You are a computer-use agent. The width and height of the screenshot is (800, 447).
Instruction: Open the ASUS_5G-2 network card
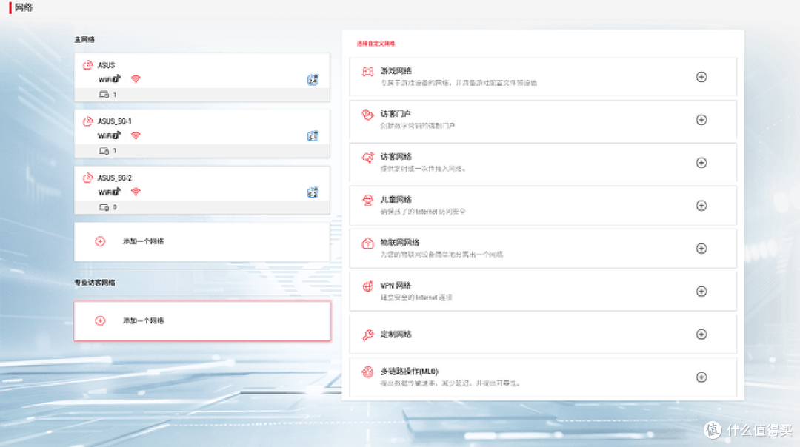tap(202, 190)
